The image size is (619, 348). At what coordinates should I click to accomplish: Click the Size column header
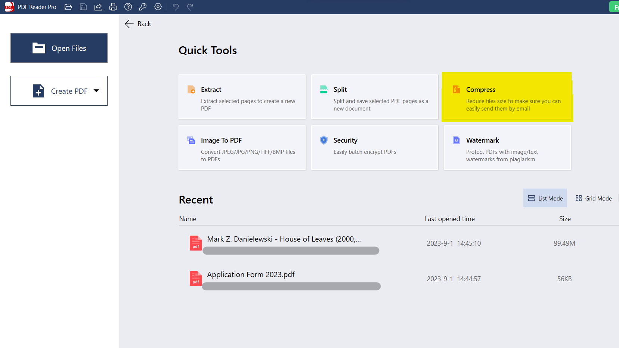click(x=565, y=219)
